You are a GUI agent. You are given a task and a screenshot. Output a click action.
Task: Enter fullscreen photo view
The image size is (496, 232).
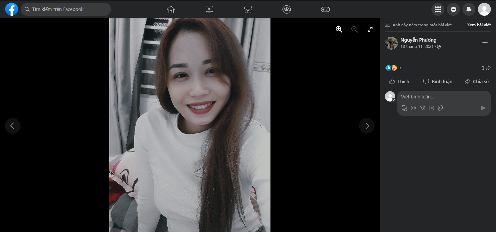point(370,29)
